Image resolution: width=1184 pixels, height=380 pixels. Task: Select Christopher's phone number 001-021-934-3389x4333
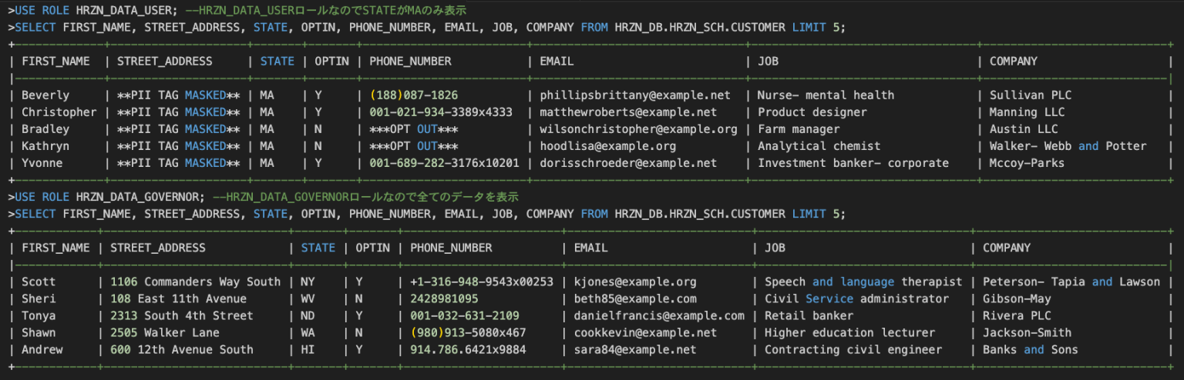tap(440, 112)
